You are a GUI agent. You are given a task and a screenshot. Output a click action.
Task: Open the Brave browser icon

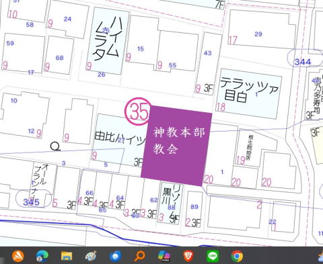pos(188,256)
